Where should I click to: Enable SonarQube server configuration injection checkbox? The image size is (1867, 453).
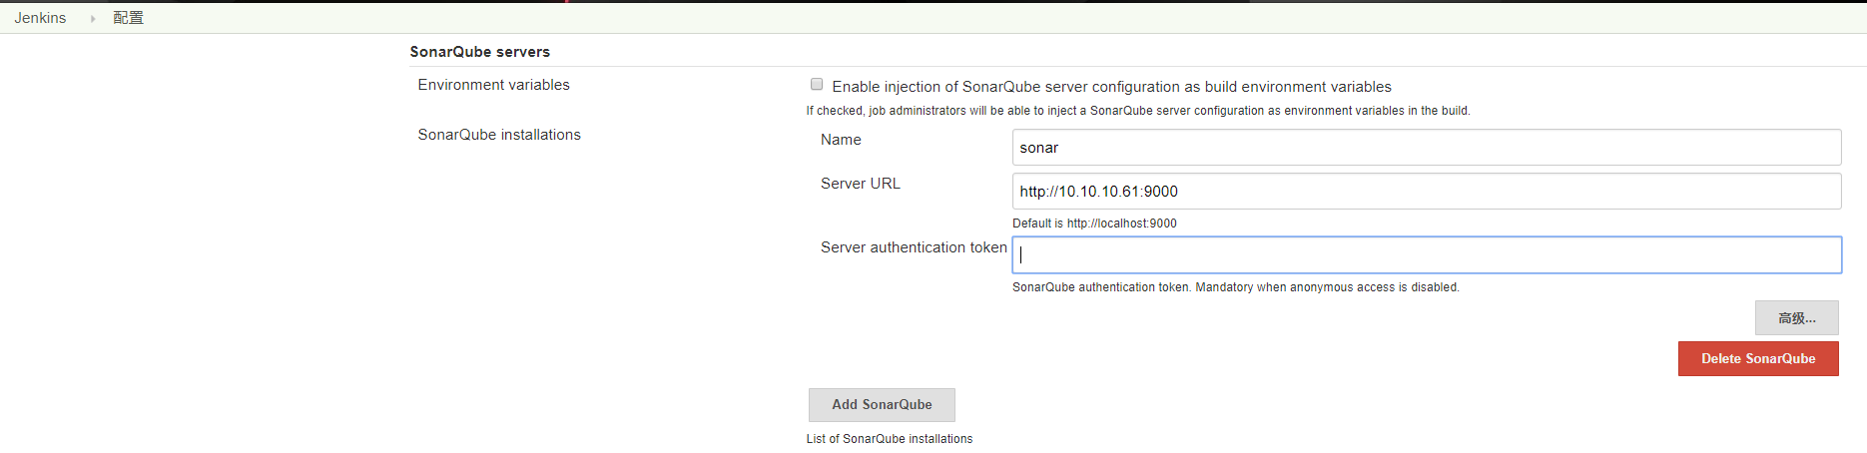coord(817,85)
